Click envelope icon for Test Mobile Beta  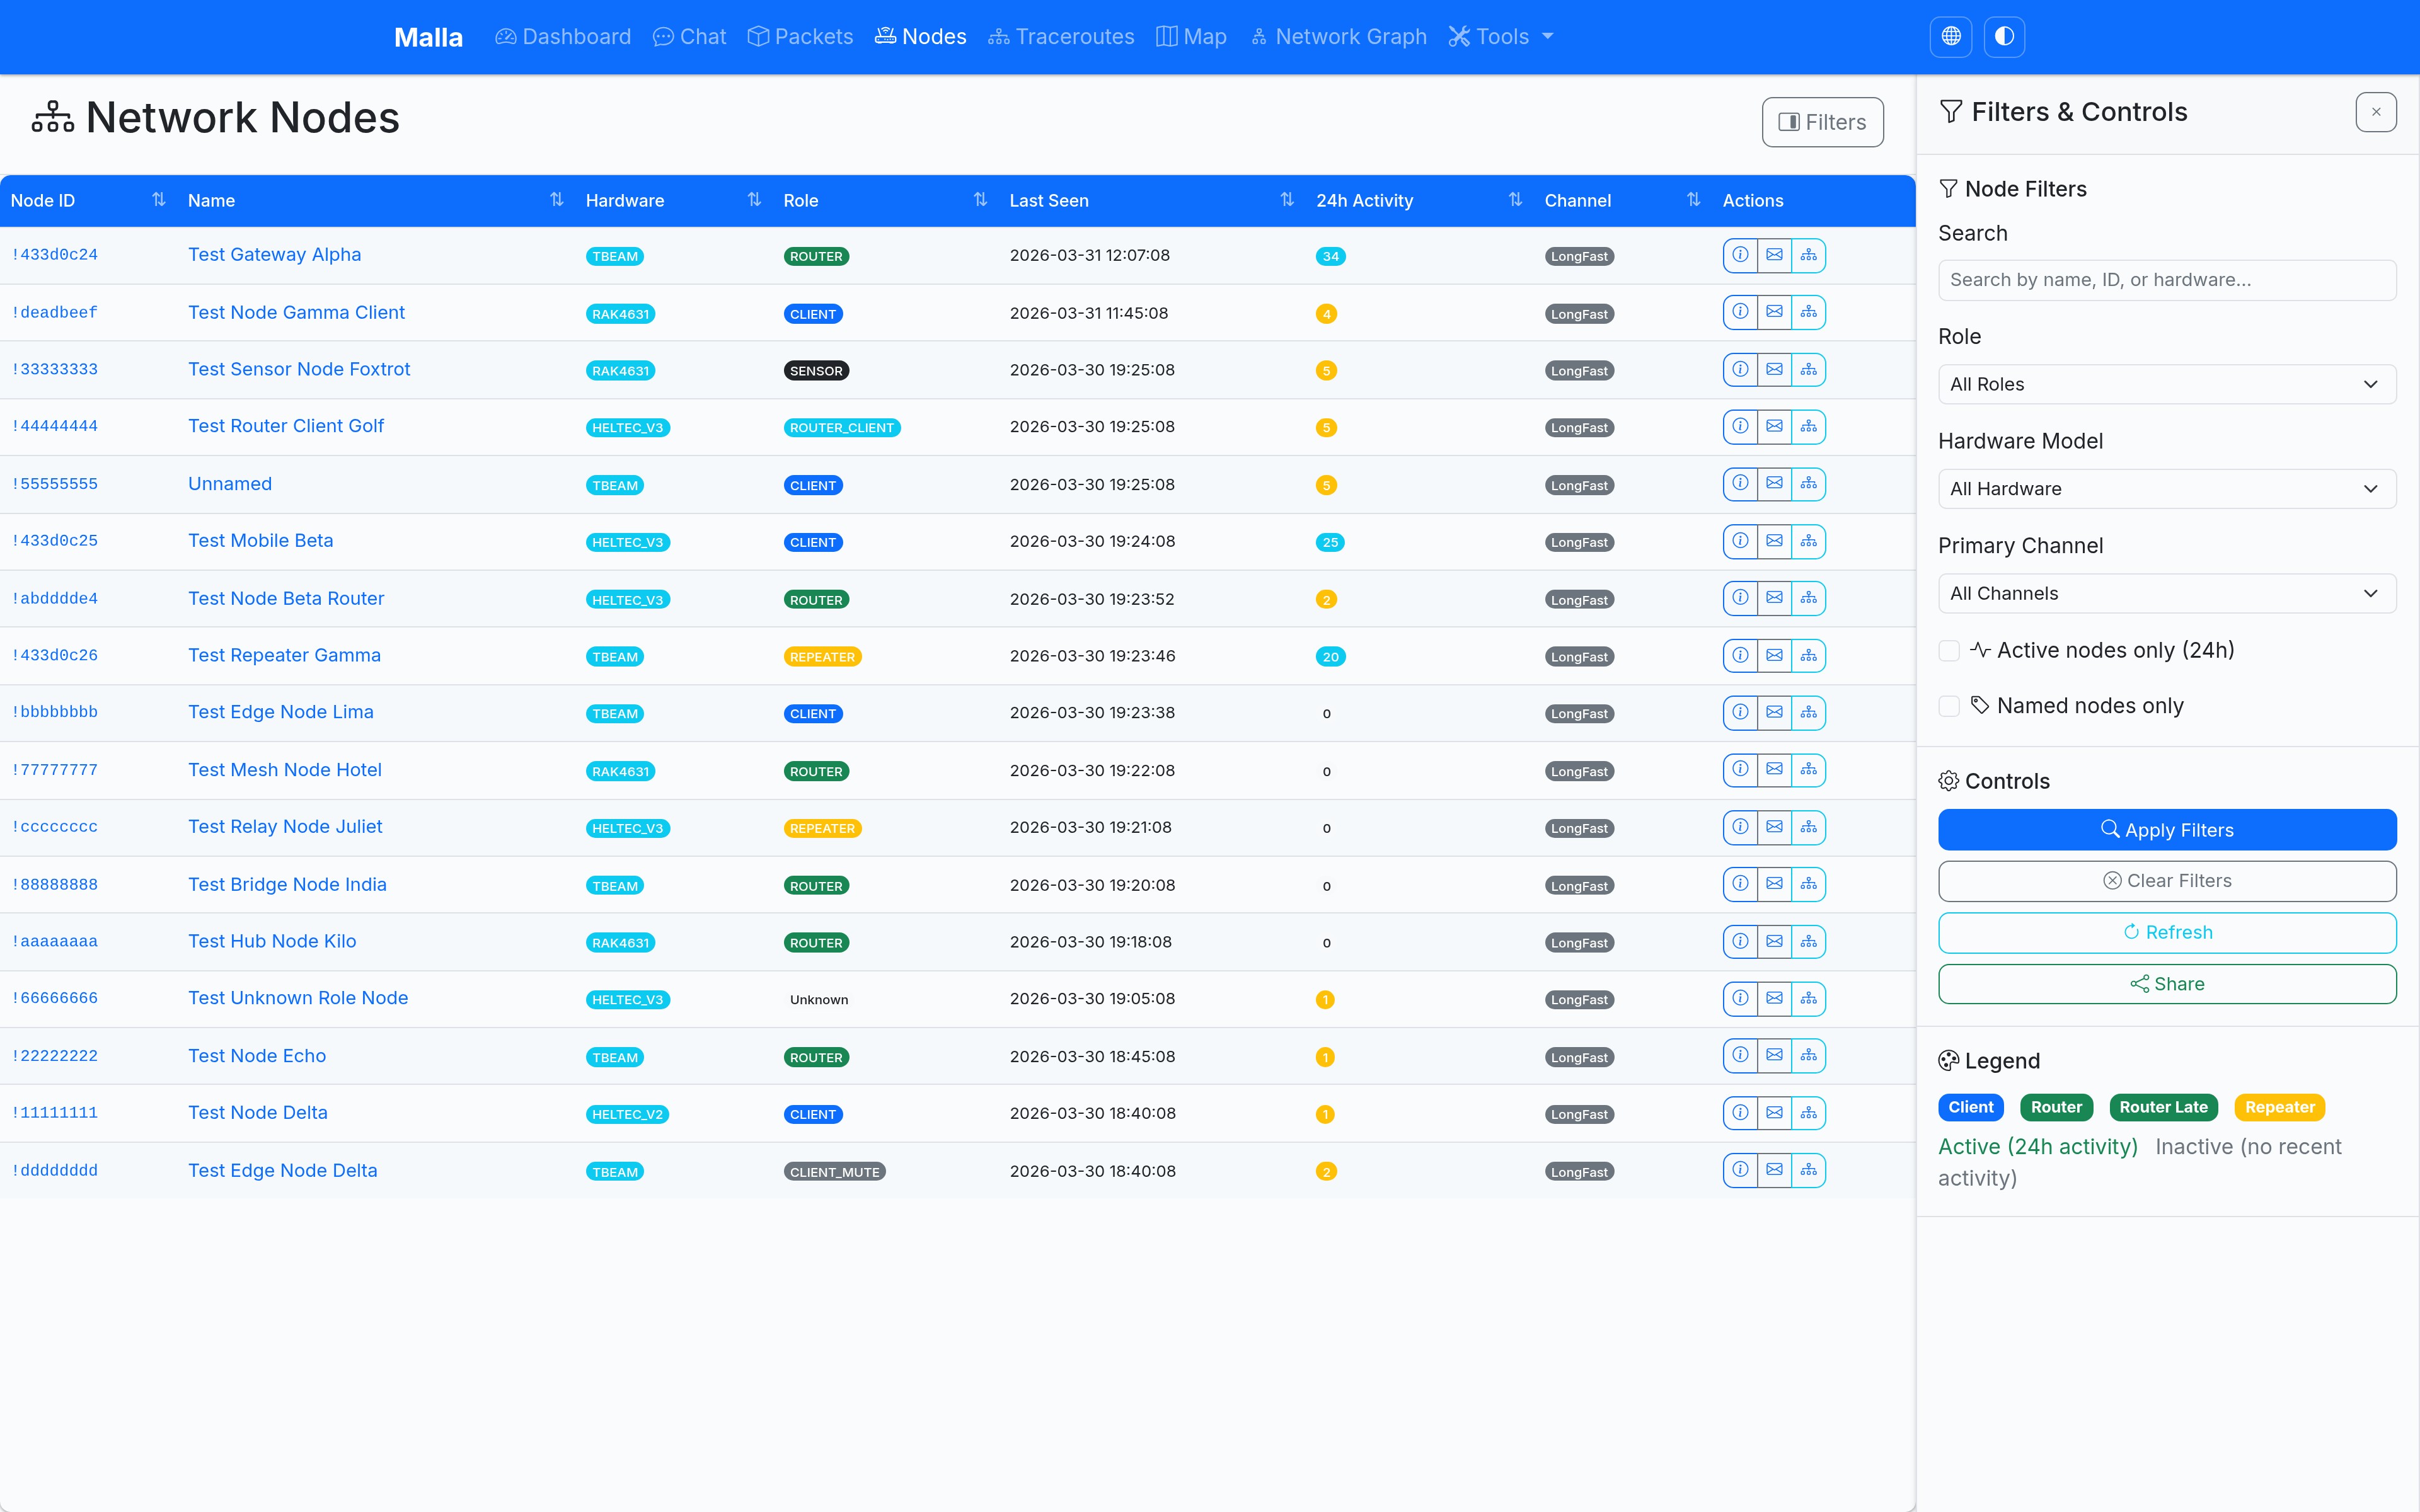tap(1774, 541)
